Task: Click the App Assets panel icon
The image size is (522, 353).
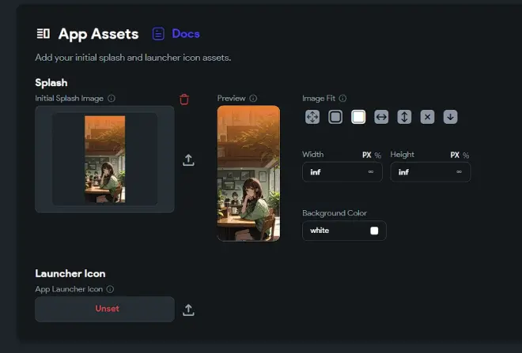Action: pyautogui.click(x=43, y=34)
